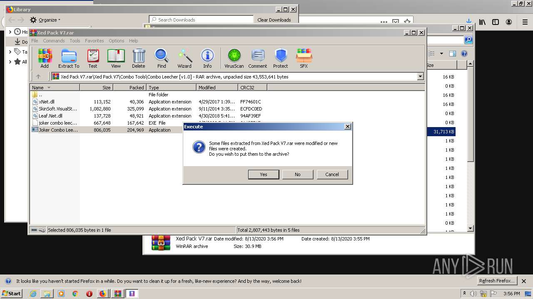Click Yes in the Execute dialog
This screenshot has height=299, width=533.
tap(264, 174)
